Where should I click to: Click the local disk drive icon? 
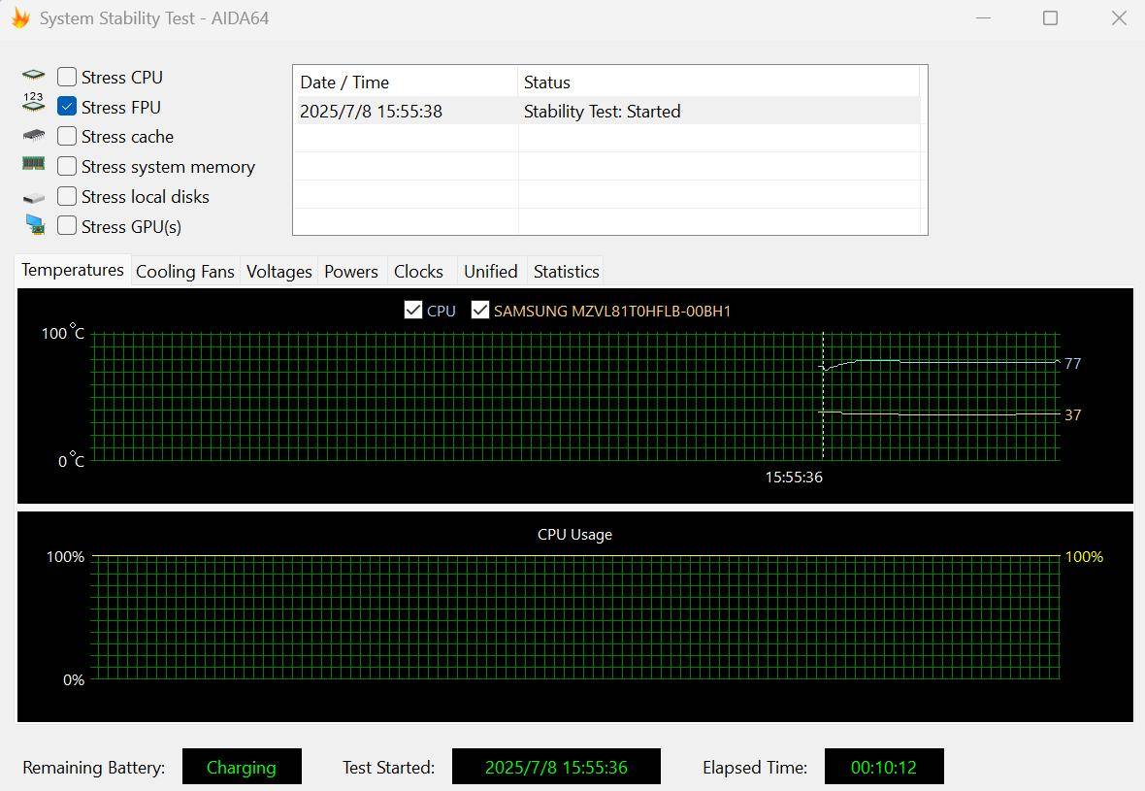point(34,198)
